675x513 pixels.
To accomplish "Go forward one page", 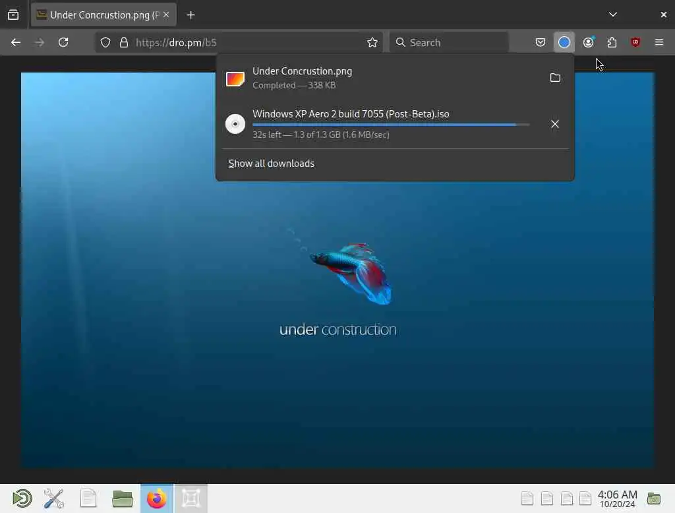I will click(x=39, y=42).
